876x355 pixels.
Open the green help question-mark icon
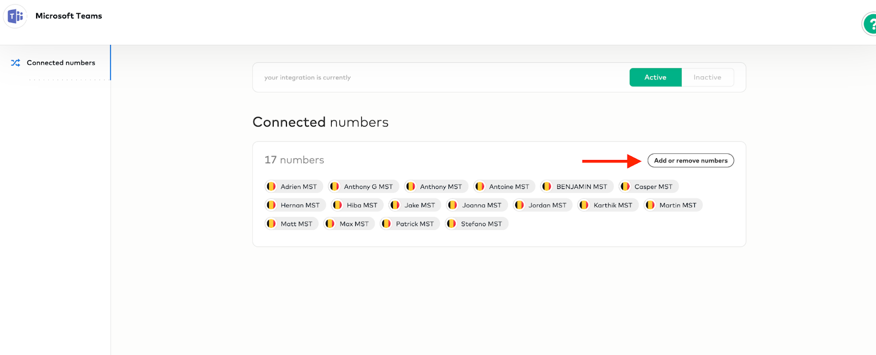[869, 24]
